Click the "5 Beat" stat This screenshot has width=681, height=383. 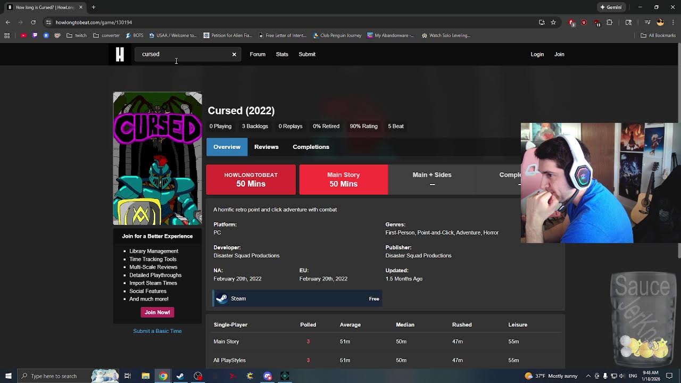tap(396, 126)
